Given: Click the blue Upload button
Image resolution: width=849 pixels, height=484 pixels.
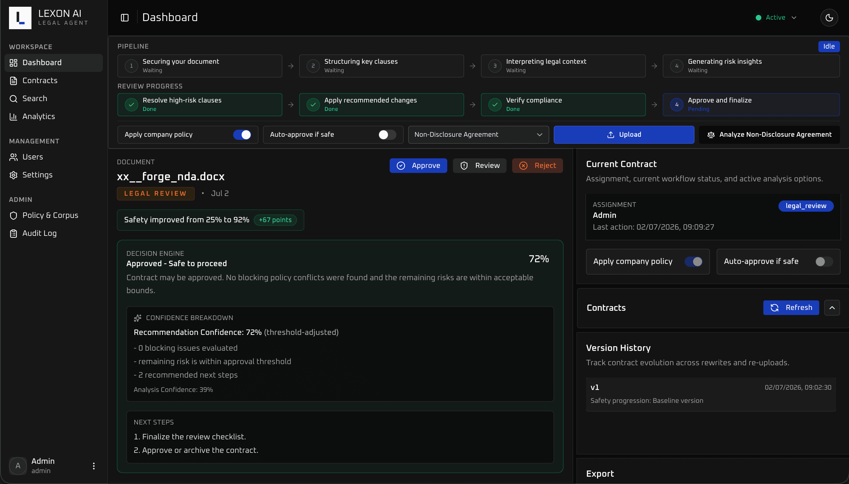Looking at the screenshot, I should [x=623, y=135].
